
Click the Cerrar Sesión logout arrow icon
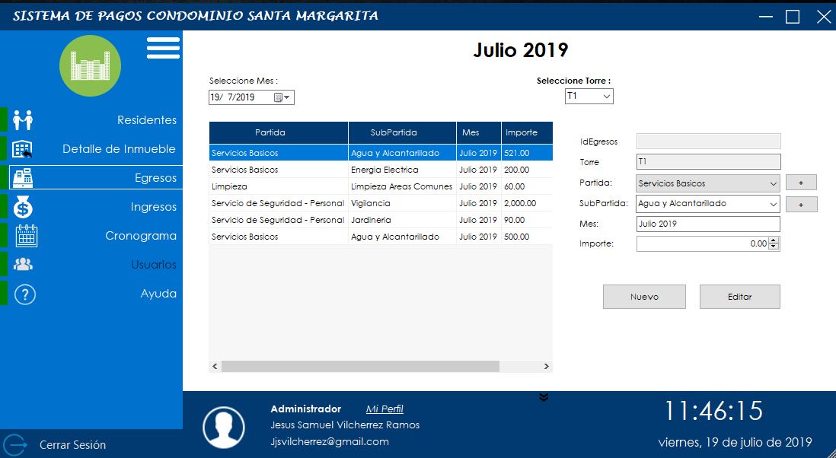coord(14,444)
